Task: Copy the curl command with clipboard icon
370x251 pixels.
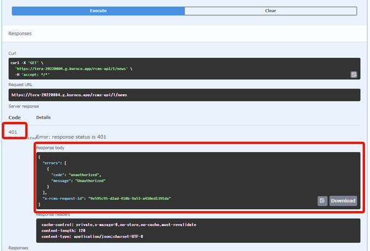Action: pyautogui.click(x=353, y=74)
